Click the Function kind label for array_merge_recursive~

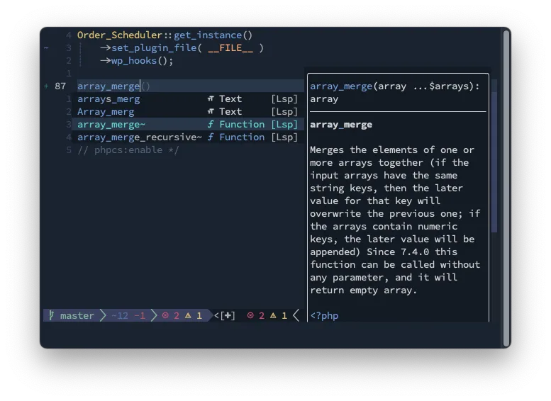(x=242, y=137)
